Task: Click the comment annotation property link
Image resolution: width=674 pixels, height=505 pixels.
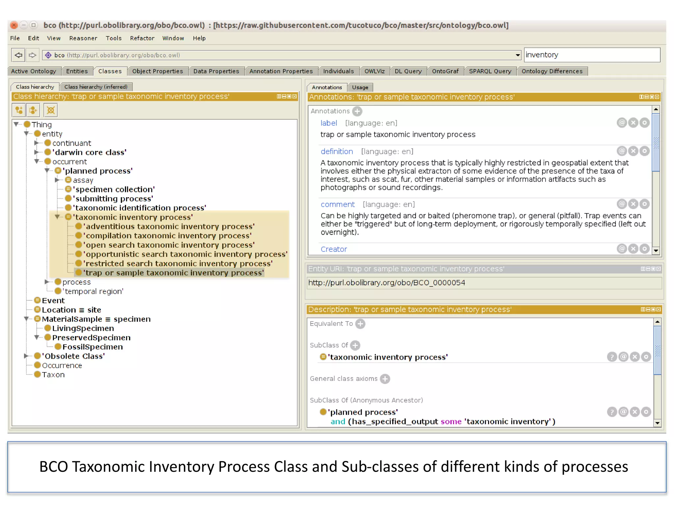Action: (x=338, y=204)
